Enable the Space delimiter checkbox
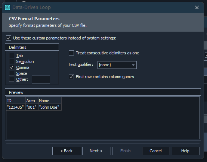 pos(12,73)
